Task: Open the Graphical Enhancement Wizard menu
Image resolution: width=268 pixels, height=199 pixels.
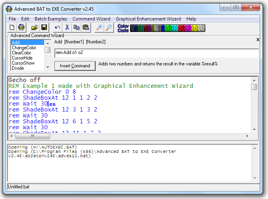Action: (148, 19)
